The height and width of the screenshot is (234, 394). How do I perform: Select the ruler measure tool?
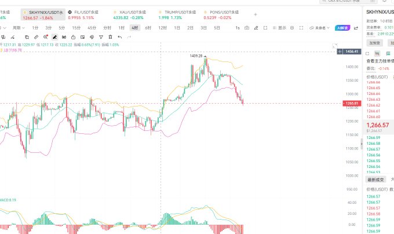point(36,37)
